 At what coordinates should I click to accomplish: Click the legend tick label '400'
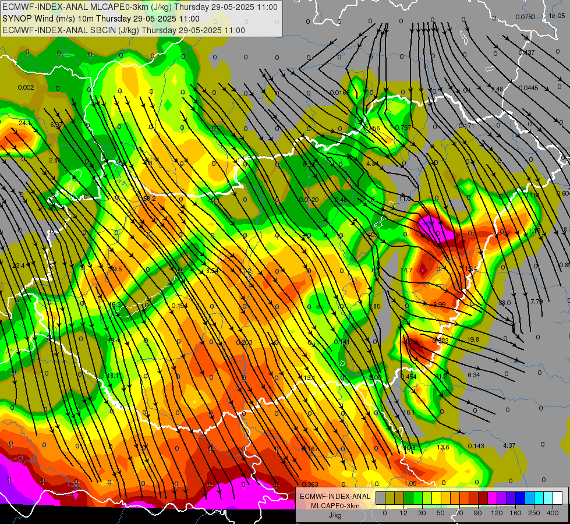[553, 513]
